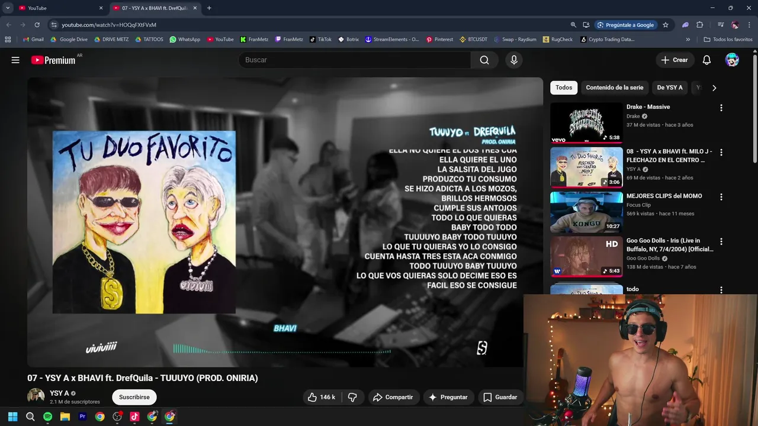Open the Gmail bookmark
Screen dimensions: 758x426
point(33,40)
